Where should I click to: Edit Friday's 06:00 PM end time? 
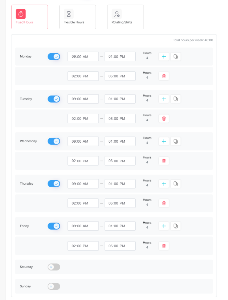coord(120,246)
